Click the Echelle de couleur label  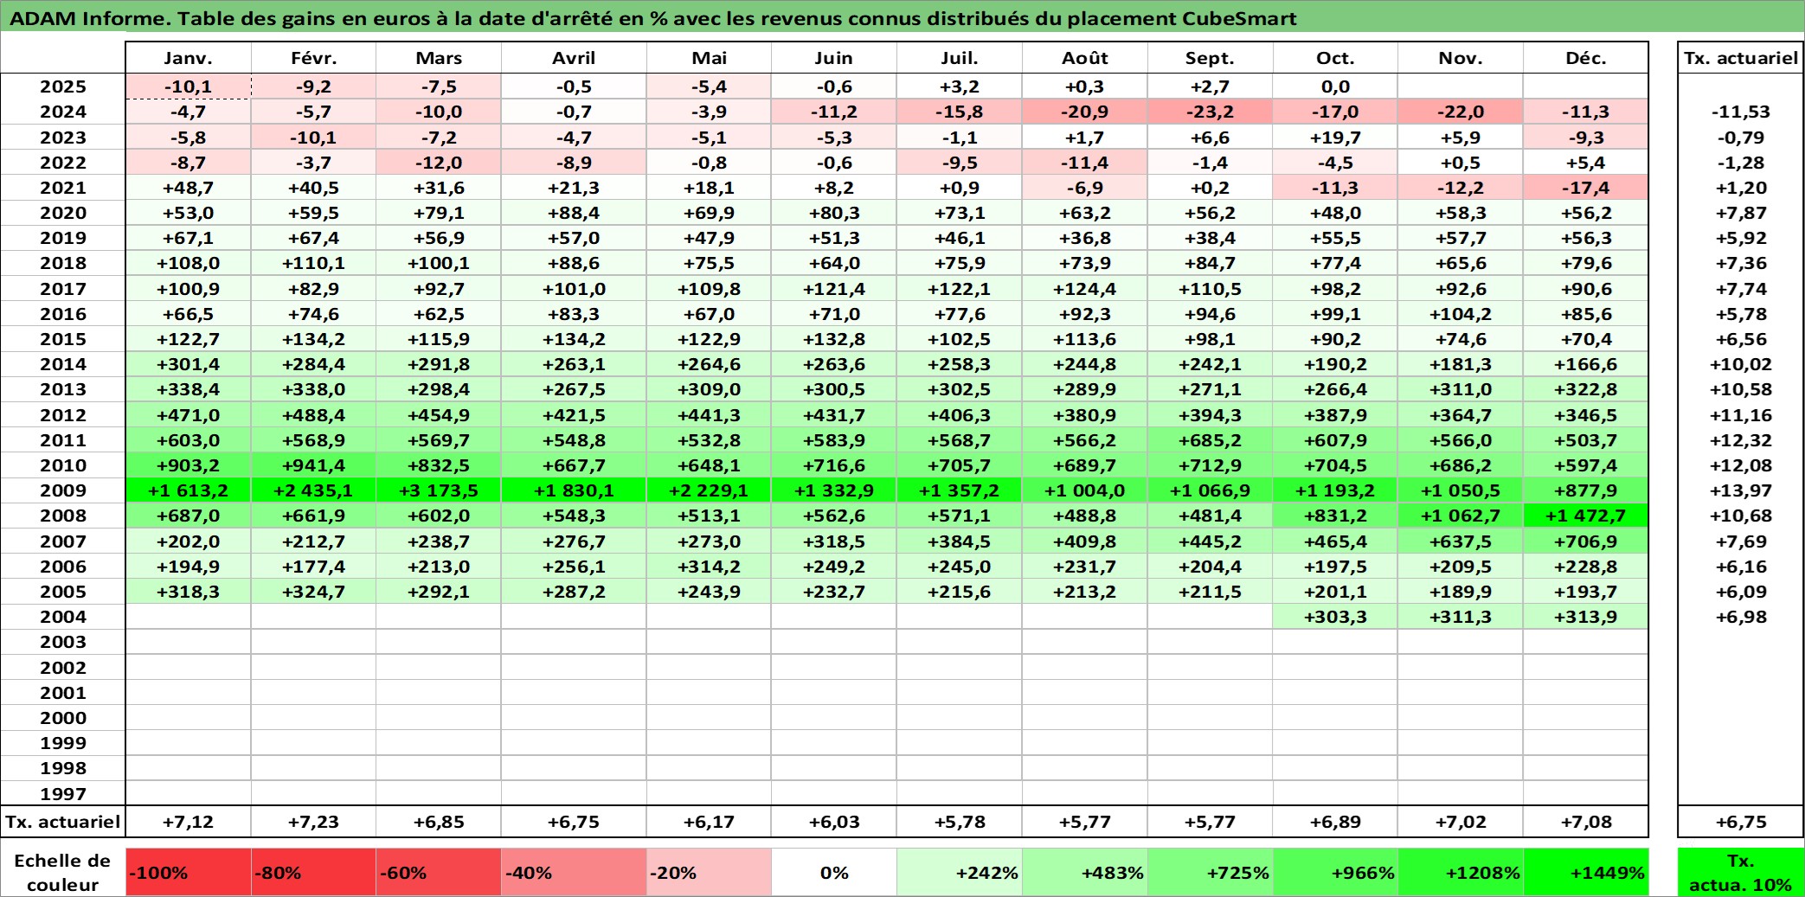point(62,873)
